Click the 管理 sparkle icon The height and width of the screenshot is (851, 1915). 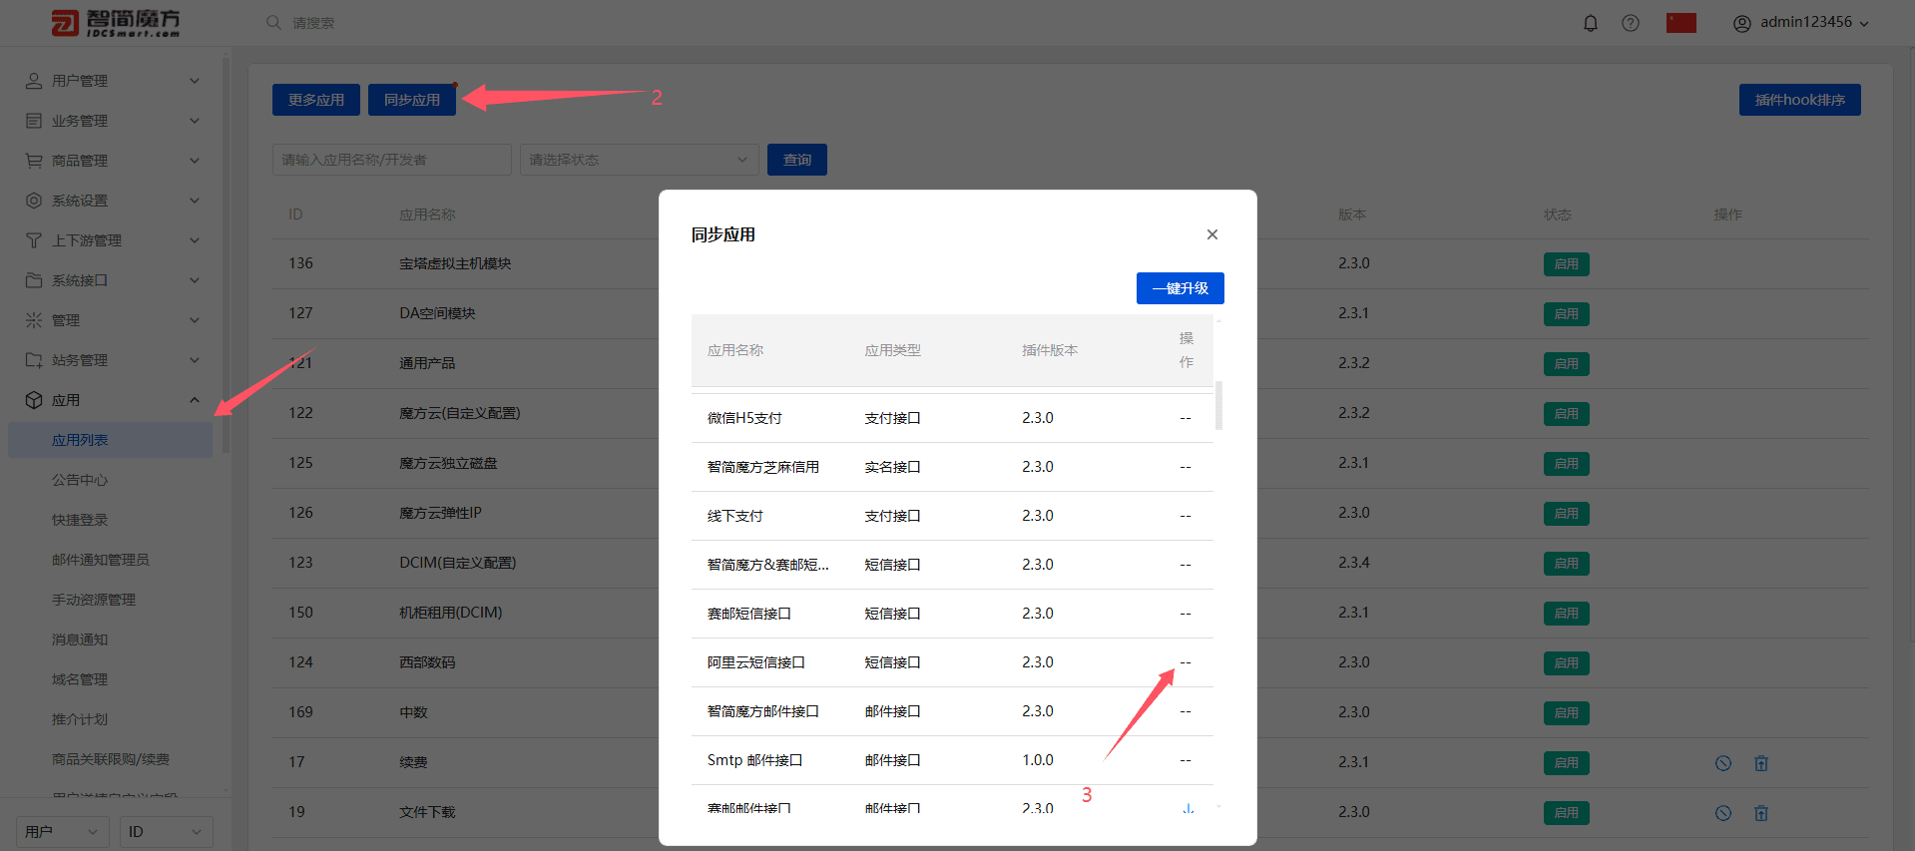point(34,320)
